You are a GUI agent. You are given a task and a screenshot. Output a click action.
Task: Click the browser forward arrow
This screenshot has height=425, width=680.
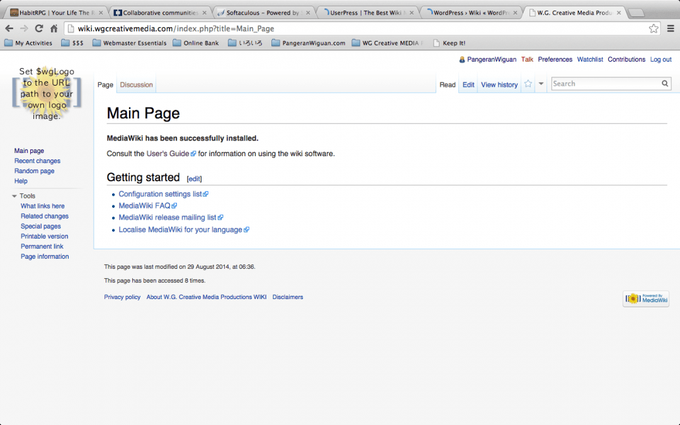pyautogui.click(x=24, y=28)
